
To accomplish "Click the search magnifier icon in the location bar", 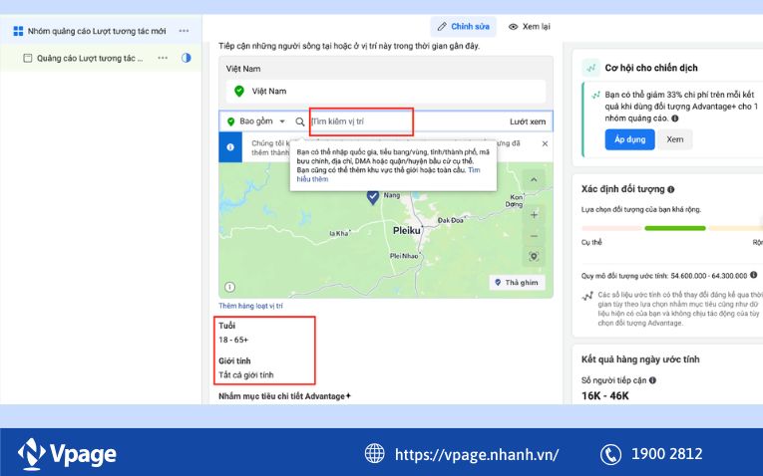I will point(300,121).
